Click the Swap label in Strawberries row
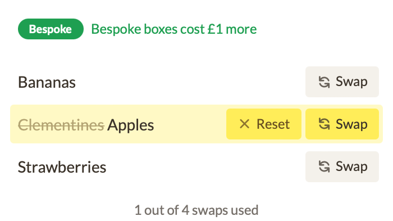Viewport: 393px width, 221px height. coord(351,166)
